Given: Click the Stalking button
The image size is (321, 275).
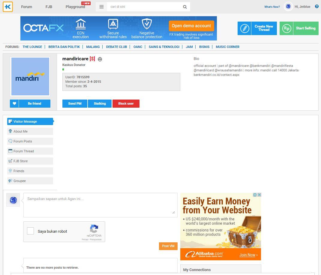Looking at the screenshot, I should coord(100,103).
